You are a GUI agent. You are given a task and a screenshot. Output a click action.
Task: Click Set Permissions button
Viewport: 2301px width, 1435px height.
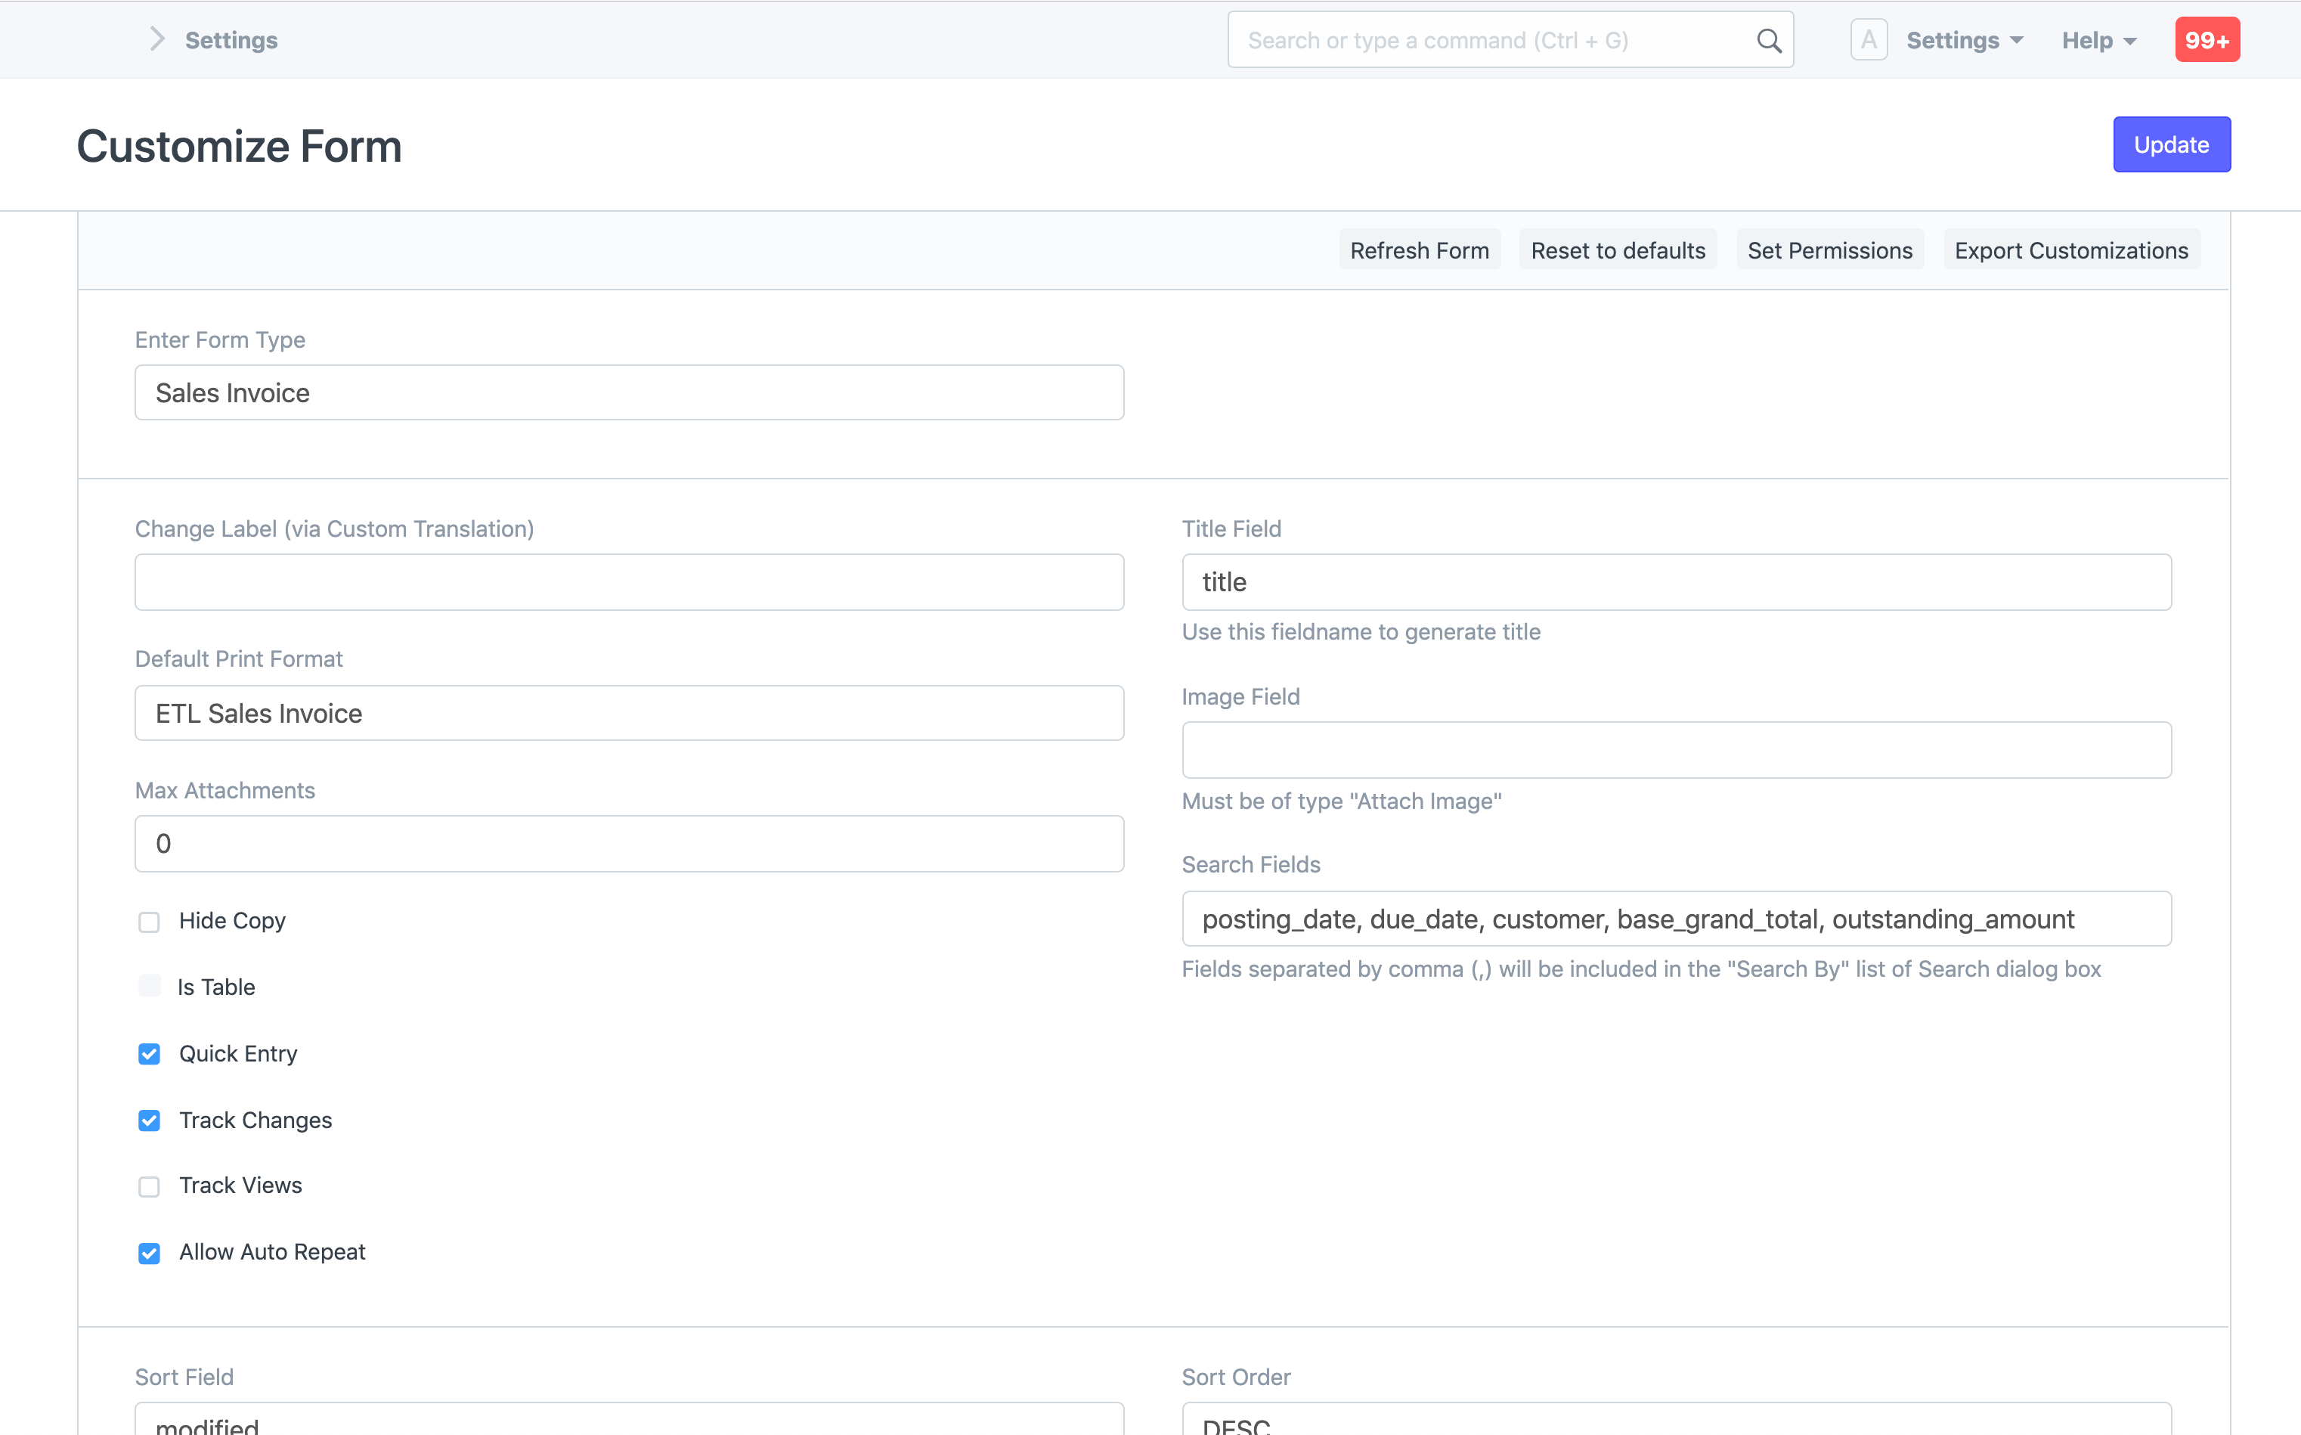point(1829,250)
